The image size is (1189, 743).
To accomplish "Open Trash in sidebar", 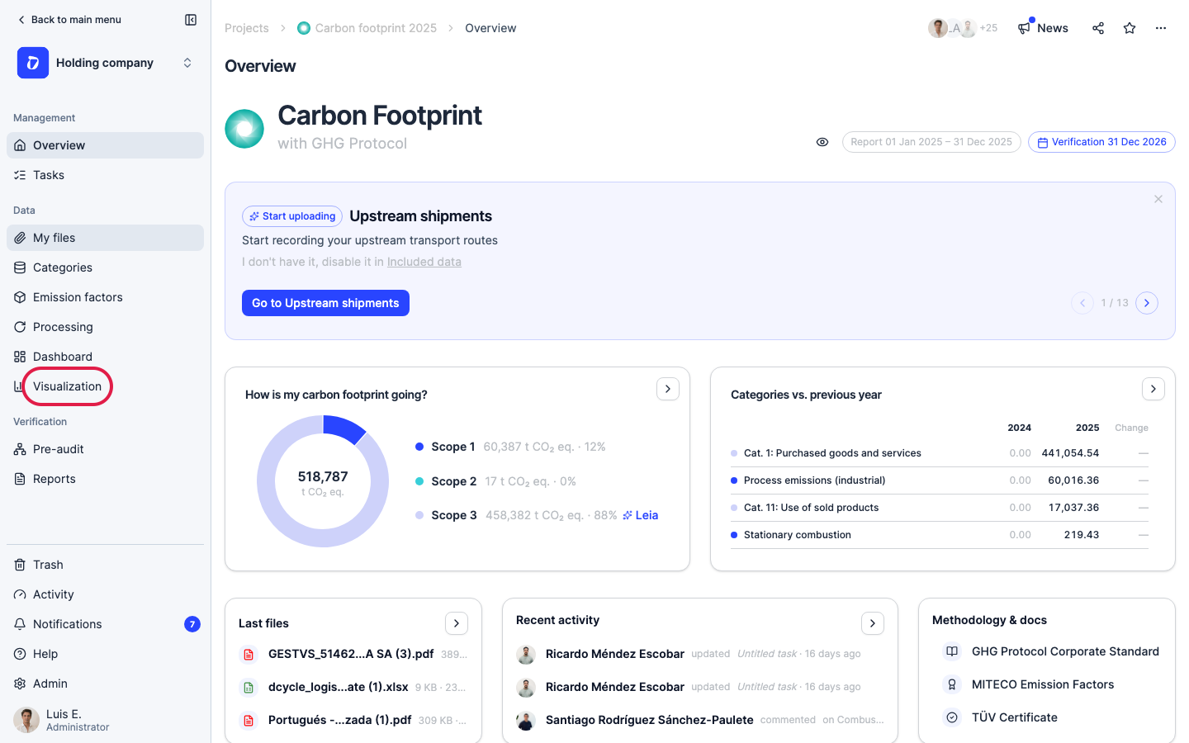I will pos(106,565).
